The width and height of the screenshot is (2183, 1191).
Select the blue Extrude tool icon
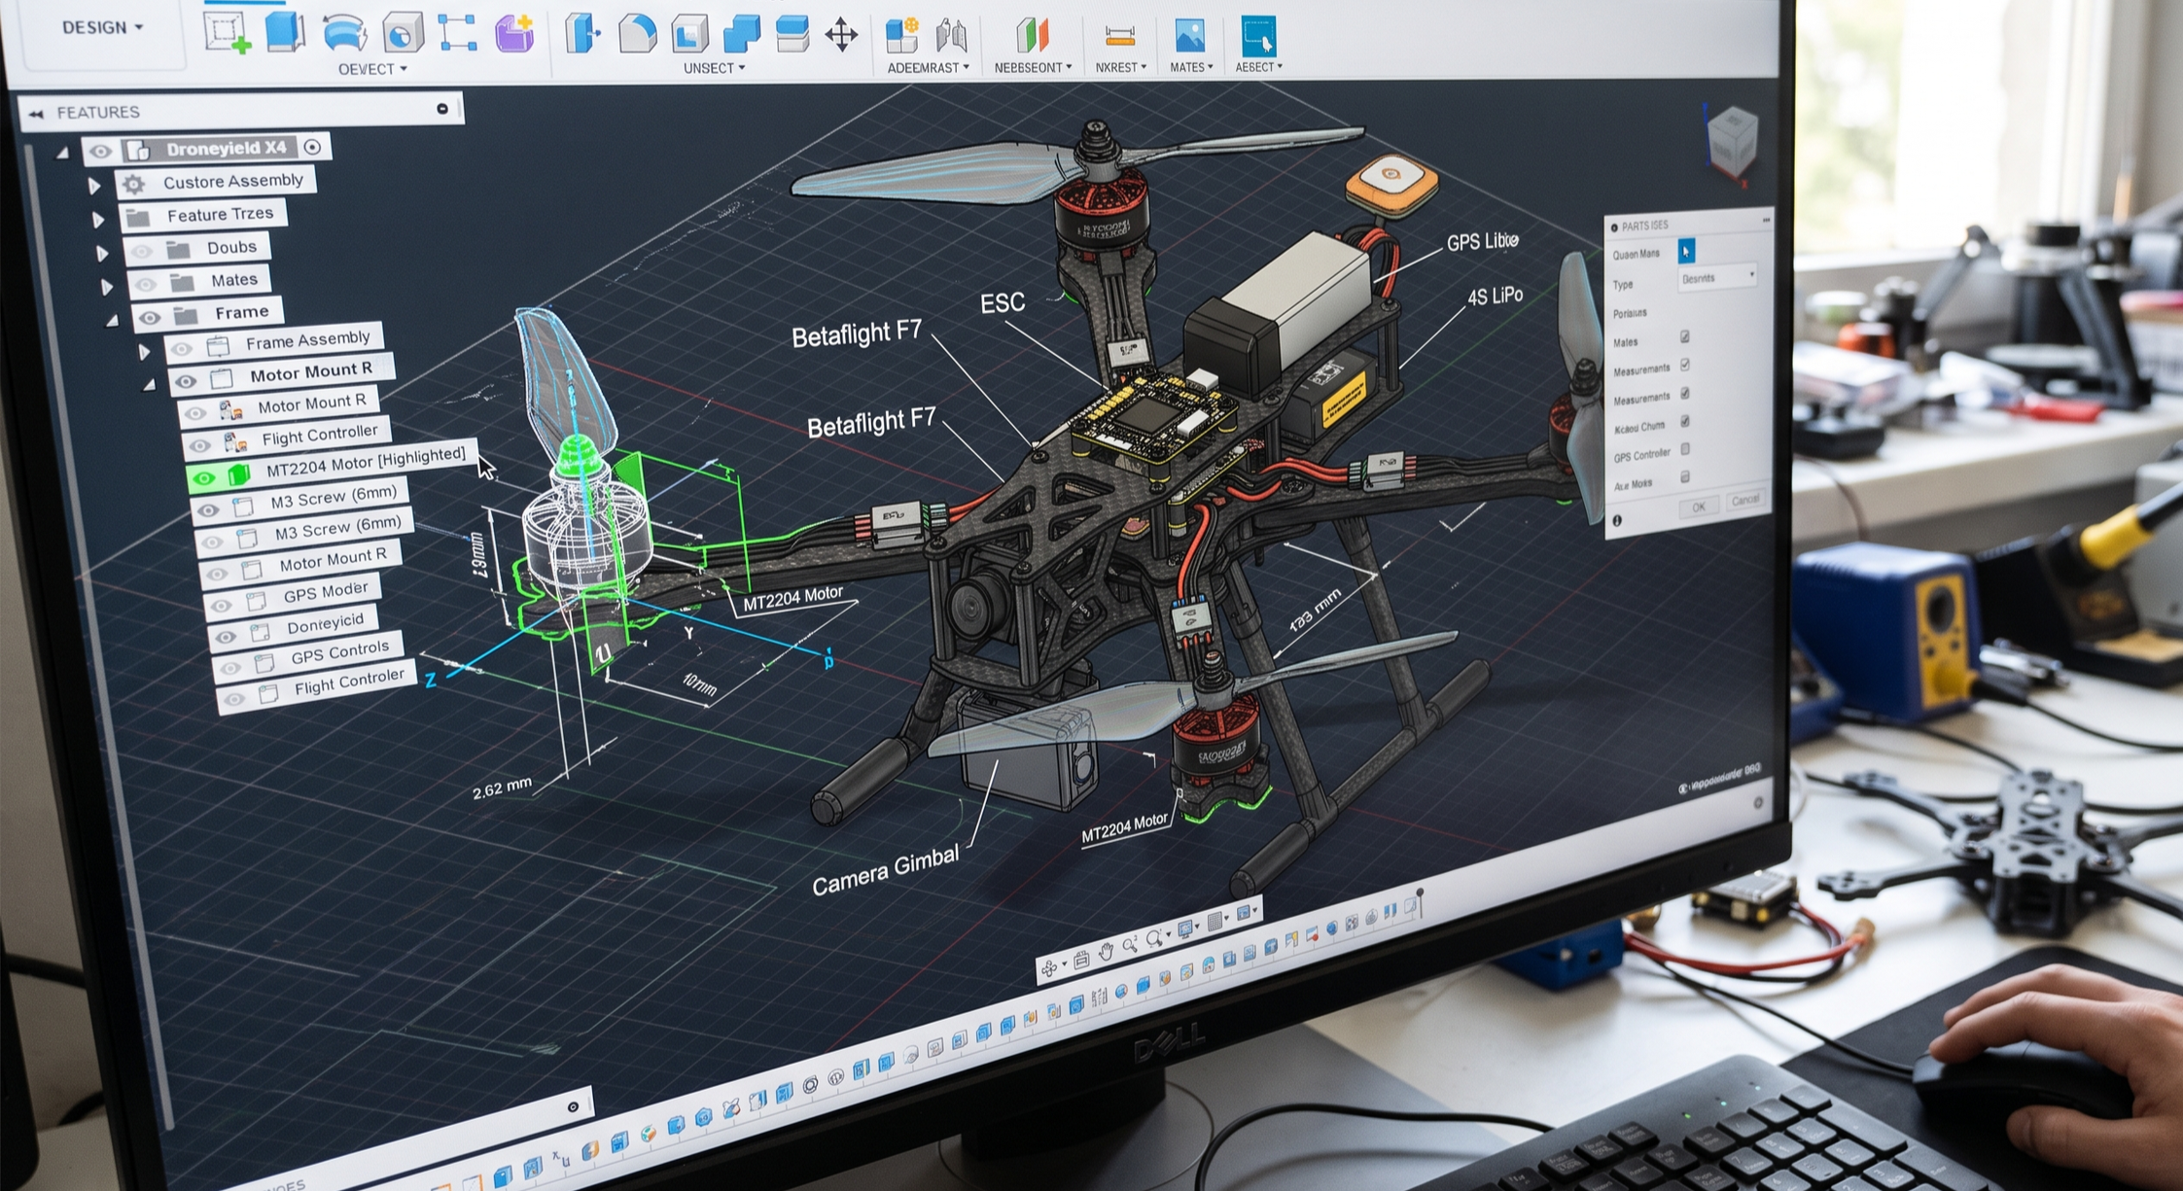click(x=285, y=31)
